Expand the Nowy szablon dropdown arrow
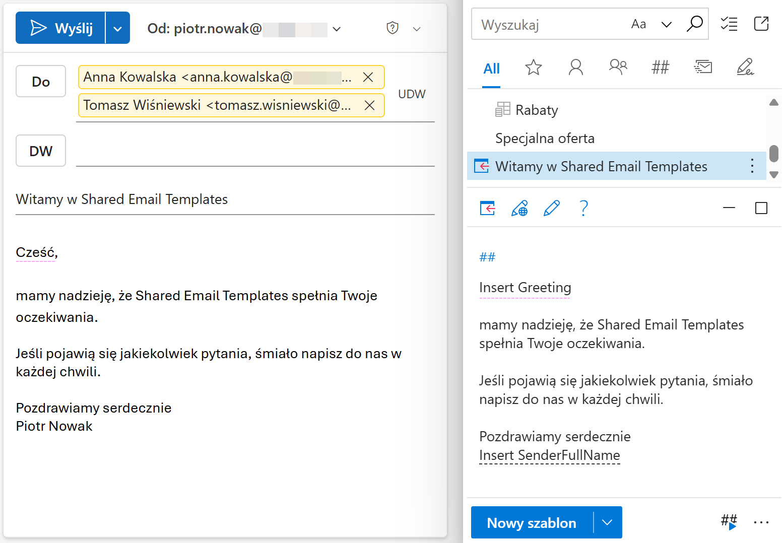Image resolution: width=784 pixels, height=543 pixels. pyautogui.click(x=607, y=522)
